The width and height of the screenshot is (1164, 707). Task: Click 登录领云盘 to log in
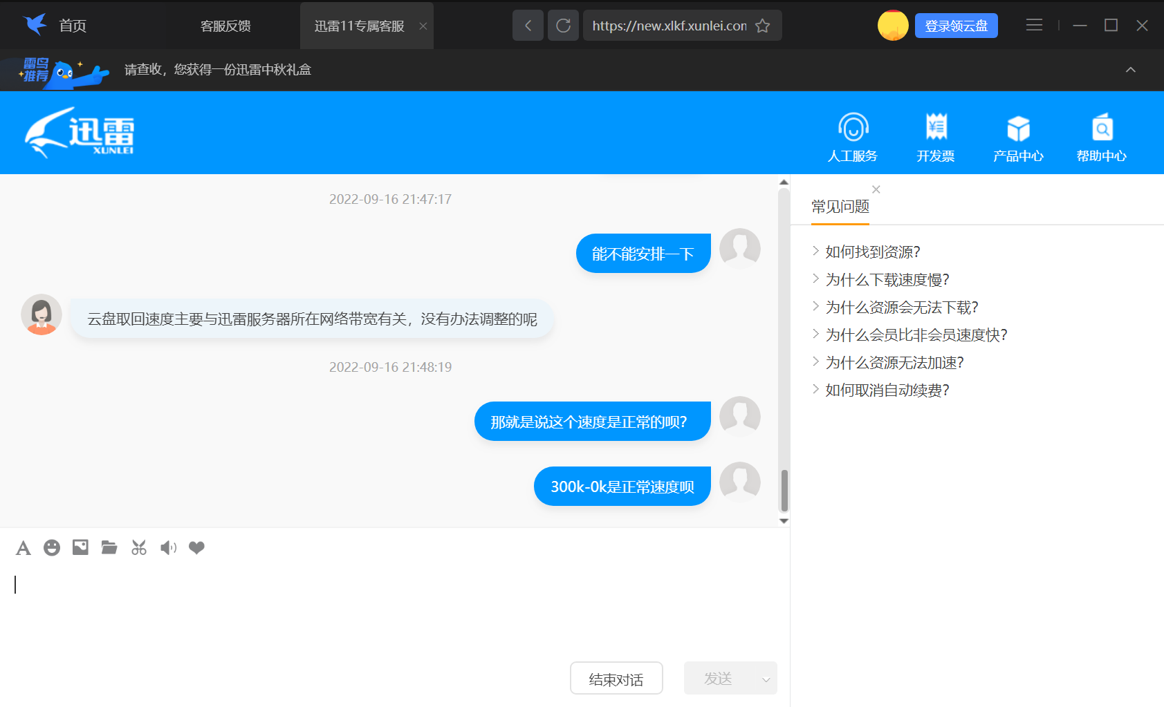click(x=956, y=25)
